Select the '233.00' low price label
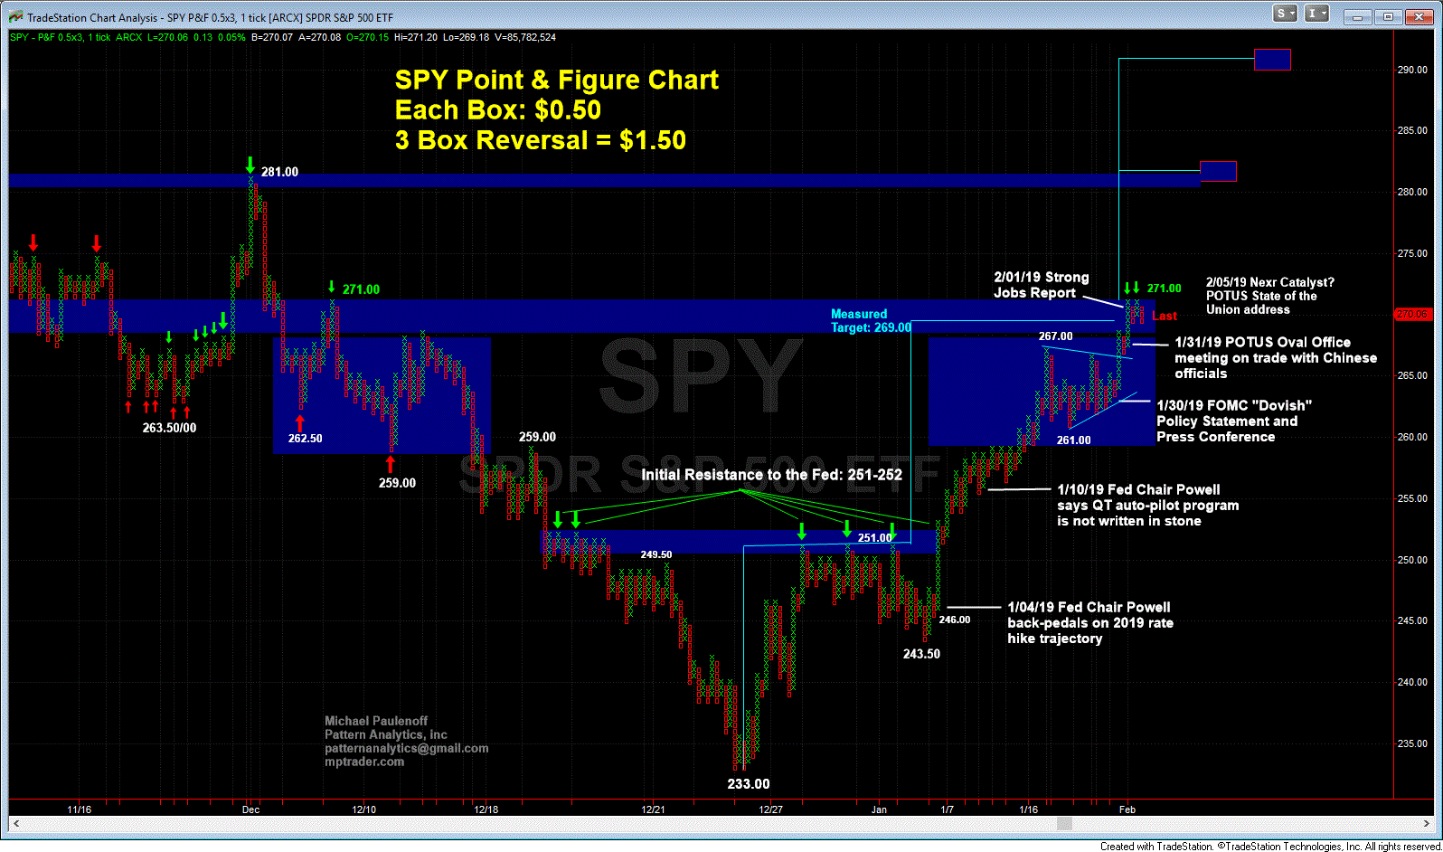The width and height of the screenshot is (1443, 852). (749, 784)
